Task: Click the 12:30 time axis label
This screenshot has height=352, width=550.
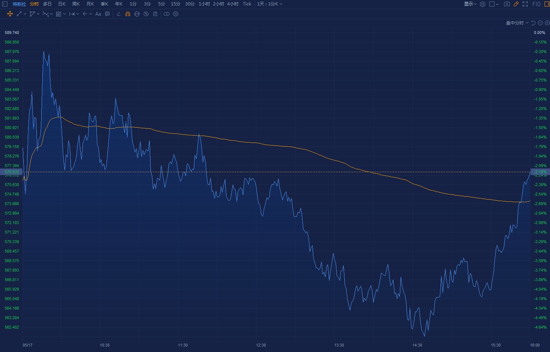Action: click(x=261, y=345)
